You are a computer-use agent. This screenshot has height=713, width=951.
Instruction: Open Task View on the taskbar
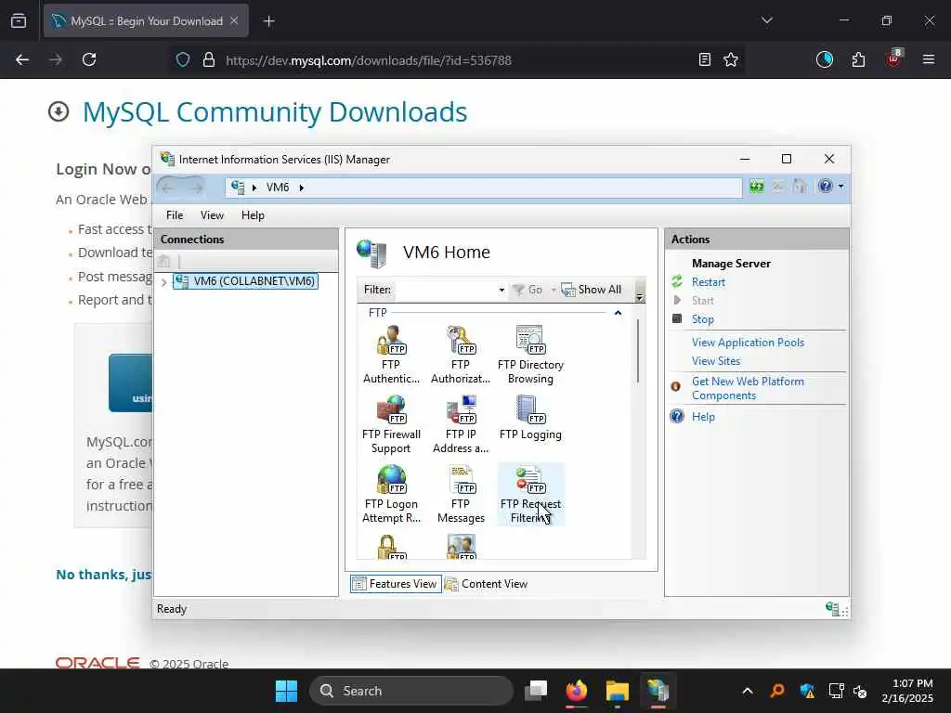(536, 691)
